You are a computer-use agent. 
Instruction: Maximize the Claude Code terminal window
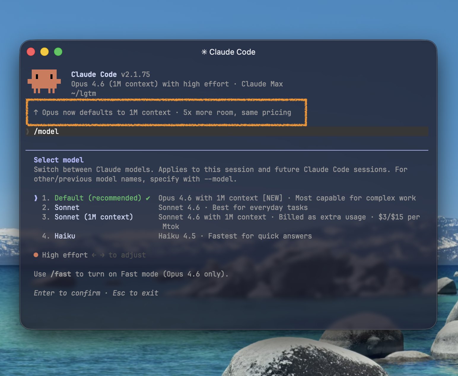(x=58, y=52)
